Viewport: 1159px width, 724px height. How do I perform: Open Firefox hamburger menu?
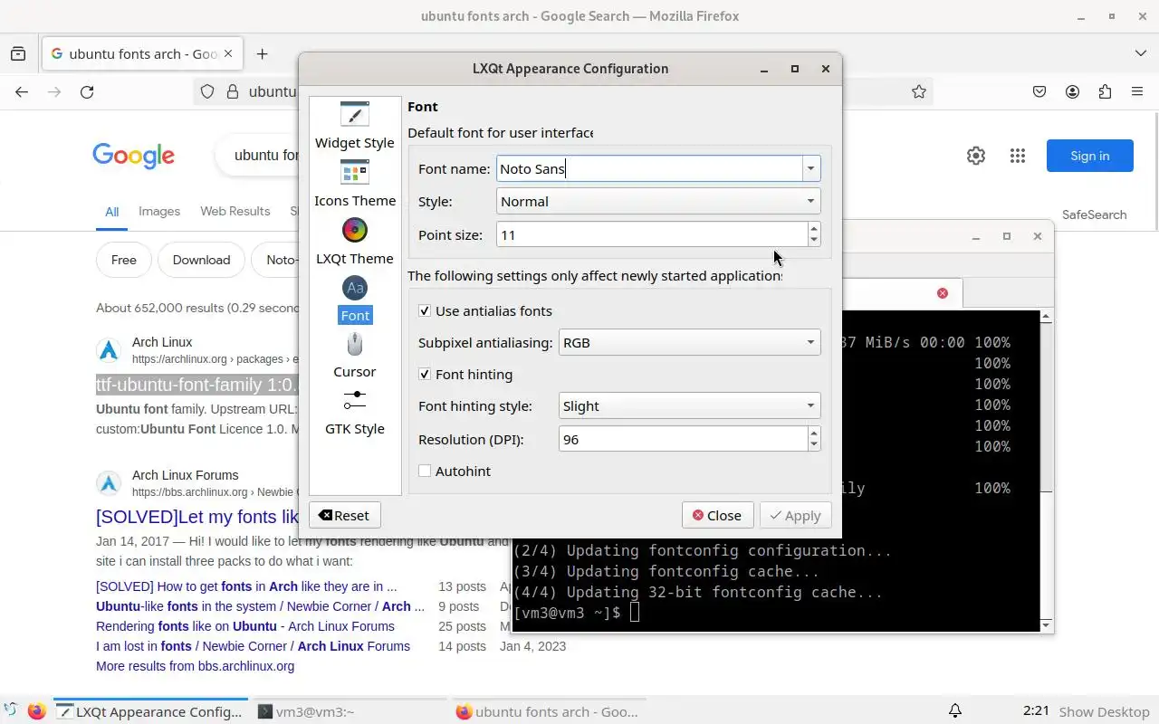pos(1137,91)
